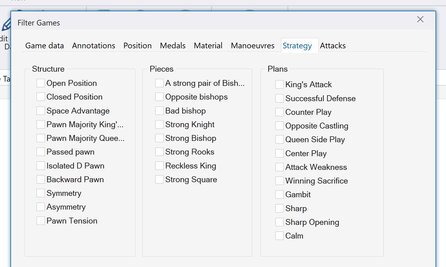Toggle the Pawn Tension checkbox
The image size is (446, 267).
[41, 221]
